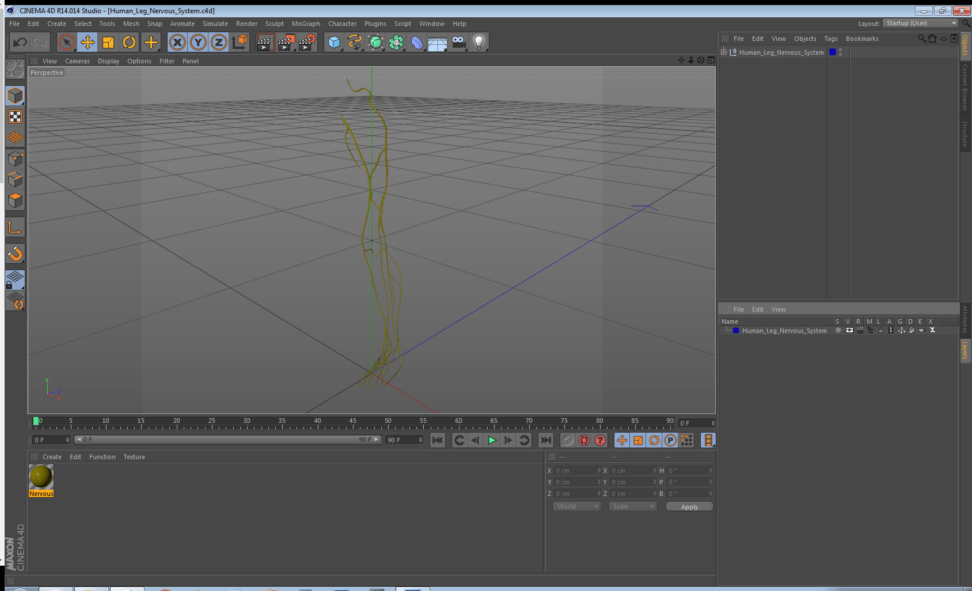Click frame 45 on the timeline ruler

[352, 422]
